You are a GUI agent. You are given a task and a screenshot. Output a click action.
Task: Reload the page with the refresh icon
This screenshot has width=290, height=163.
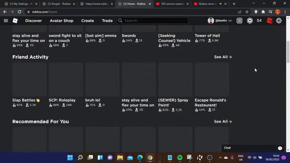(19, 12)
